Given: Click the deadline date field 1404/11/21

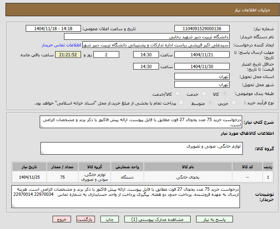Looking at the screenshot, I should point(202,54).
